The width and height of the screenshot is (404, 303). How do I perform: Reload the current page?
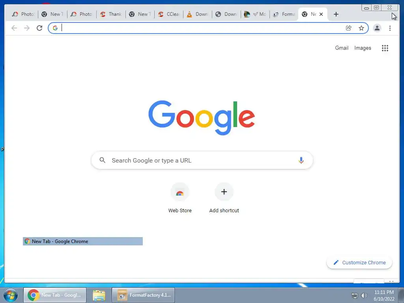coord(39,28)
